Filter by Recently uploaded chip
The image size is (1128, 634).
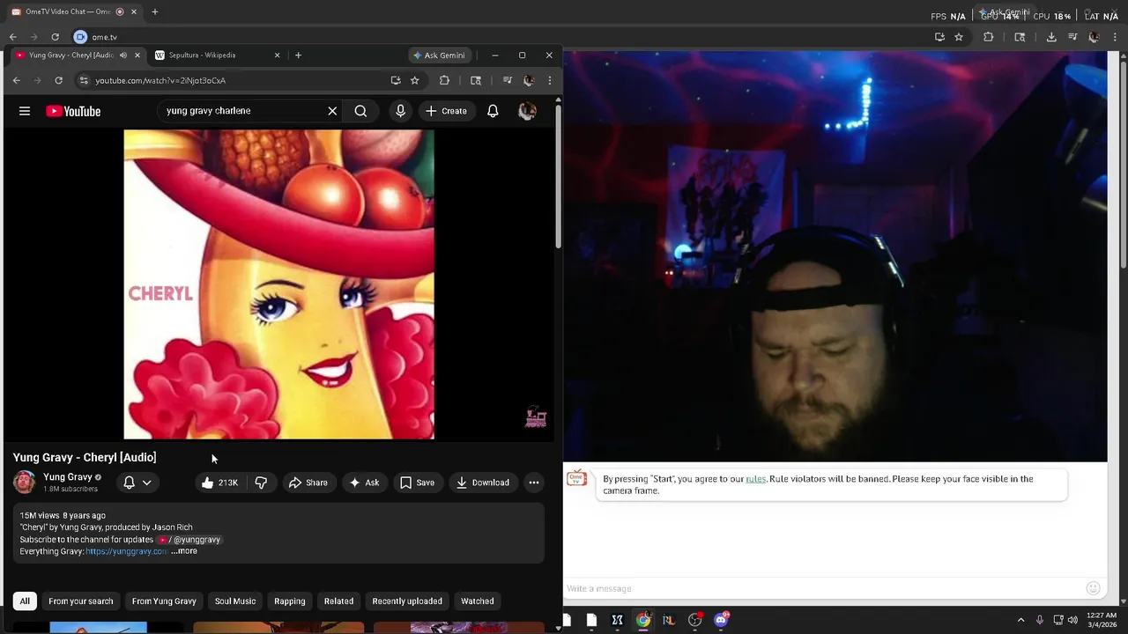tap(407, 601)
